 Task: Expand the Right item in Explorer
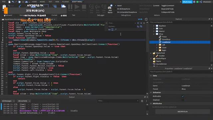(157, 50)
